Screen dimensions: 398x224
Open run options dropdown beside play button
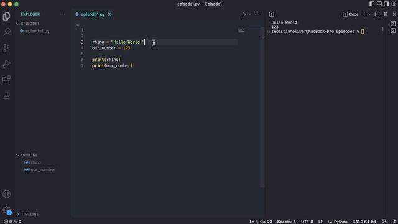[249, 14]
